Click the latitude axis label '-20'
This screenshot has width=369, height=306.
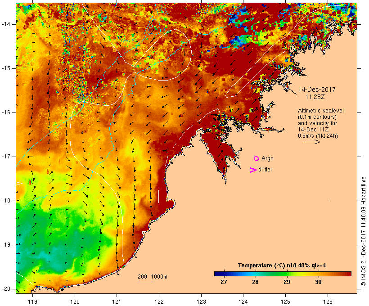pyautogui.click(x=6, y=289)
